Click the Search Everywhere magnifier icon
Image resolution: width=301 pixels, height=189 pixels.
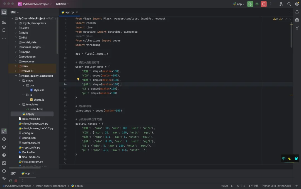[x=289, y=4]
